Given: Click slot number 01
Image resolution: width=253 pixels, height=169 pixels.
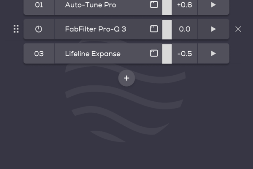Looking at the screenshot, I should click(x=39, y=5).
